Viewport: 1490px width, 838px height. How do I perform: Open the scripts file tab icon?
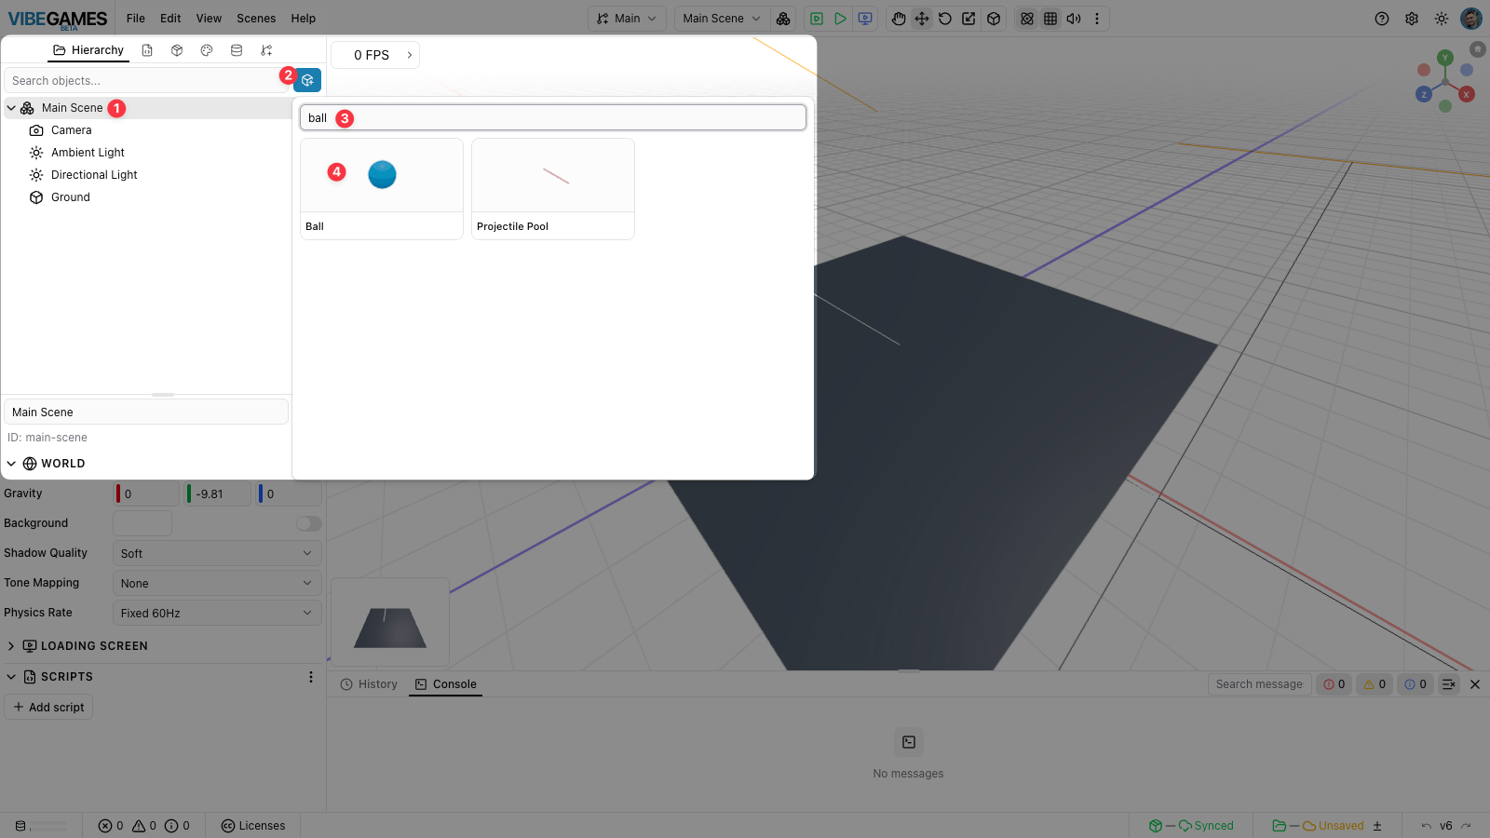[x=147, y=50]
